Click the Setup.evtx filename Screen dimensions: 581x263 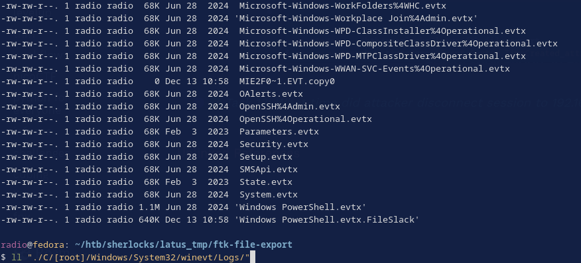coord(266,157)
